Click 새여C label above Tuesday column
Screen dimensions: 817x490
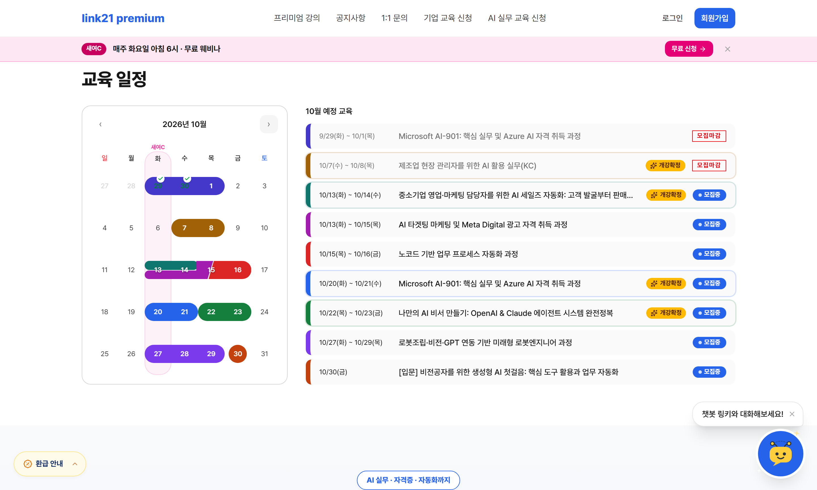pyautogui.click(x=158, y=147)
